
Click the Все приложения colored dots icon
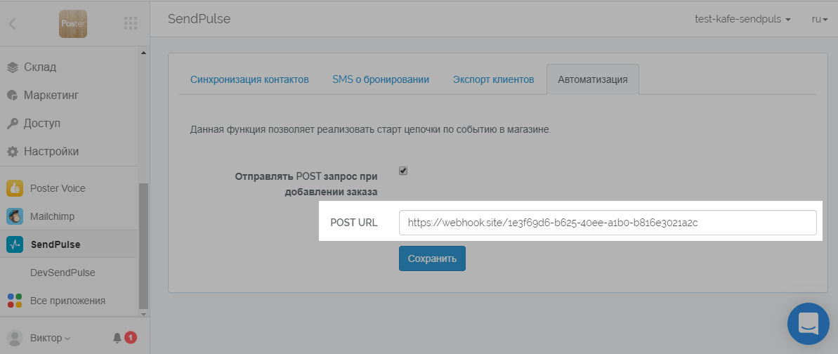click(15, 301)
